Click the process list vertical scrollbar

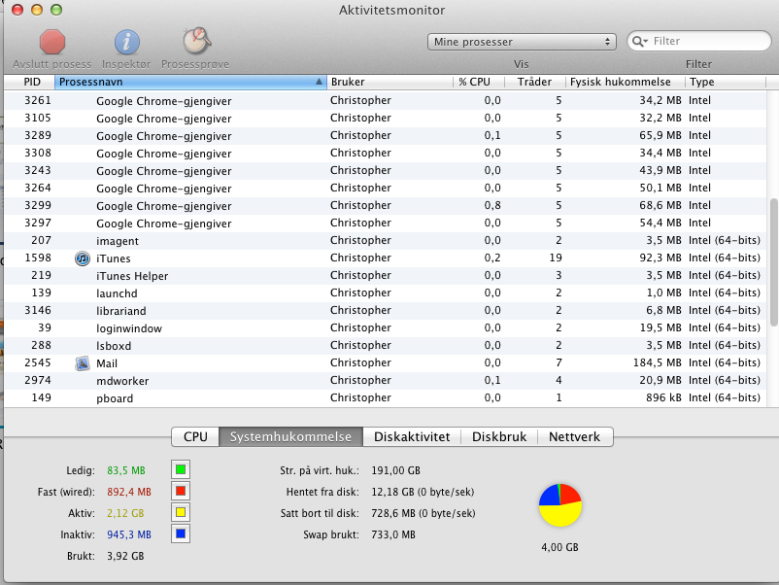pyautogui.click(x=773, y=262)
